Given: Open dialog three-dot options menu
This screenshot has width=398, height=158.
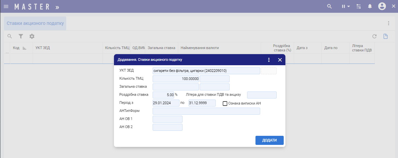Looking at the screenshot, I should pos(269,60).
